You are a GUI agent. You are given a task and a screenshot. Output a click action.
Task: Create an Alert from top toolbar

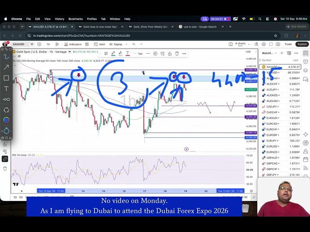99,44
